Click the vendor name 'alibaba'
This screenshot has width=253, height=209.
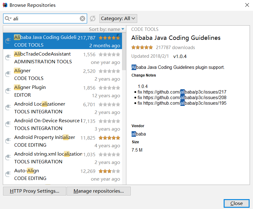(x=139, y=134)
